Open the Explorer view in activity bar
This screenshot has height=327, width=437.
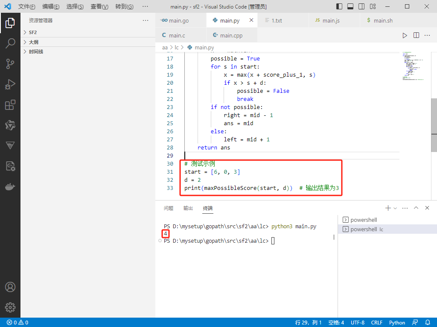(10, 23)
